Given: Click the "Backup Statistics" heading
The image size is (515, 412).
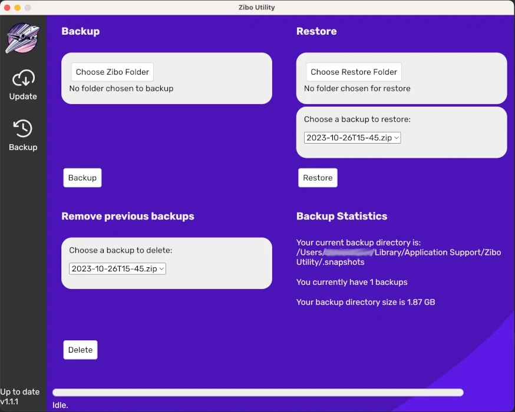Looking at the screenshot, I should pos(342,216).
